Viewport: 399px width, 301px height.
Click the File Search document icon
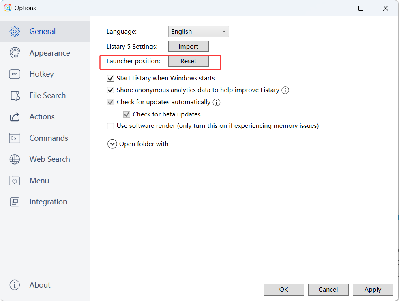click(15, 96)
